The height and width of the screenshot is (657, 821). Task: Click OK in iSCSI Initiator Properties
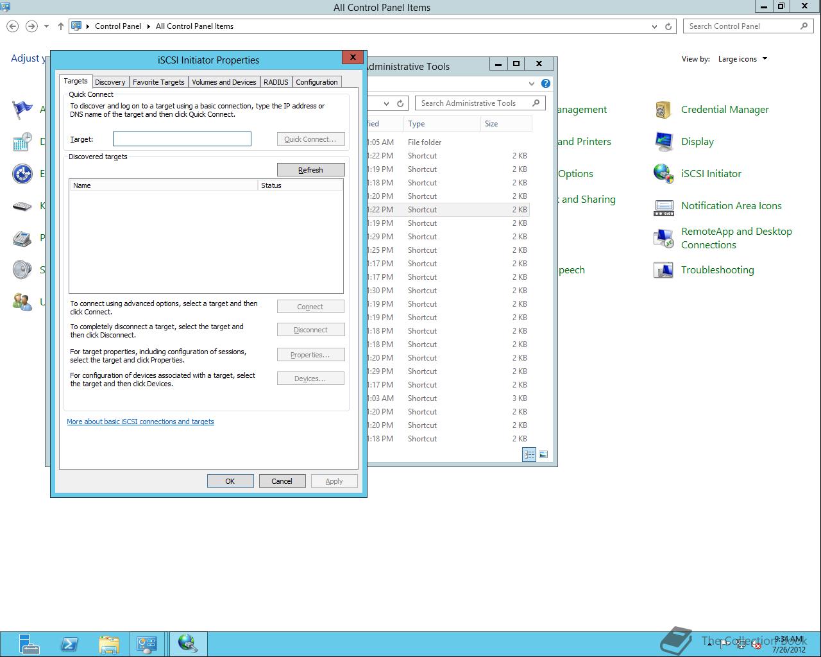(x=230, y=481)
